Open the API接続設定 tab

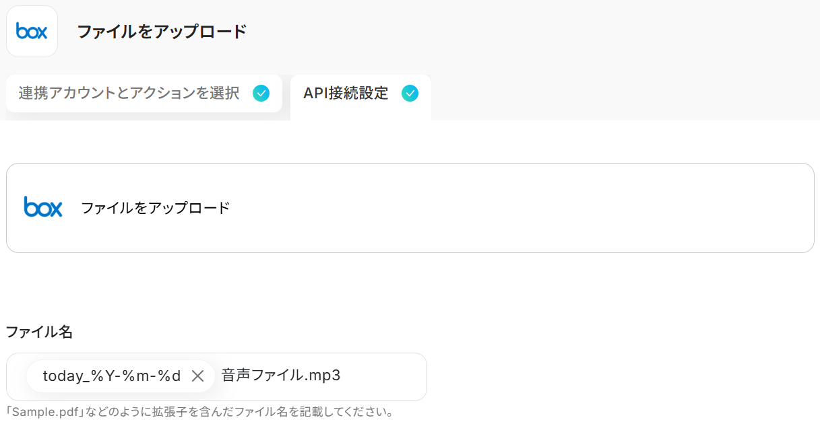point(346,94)
